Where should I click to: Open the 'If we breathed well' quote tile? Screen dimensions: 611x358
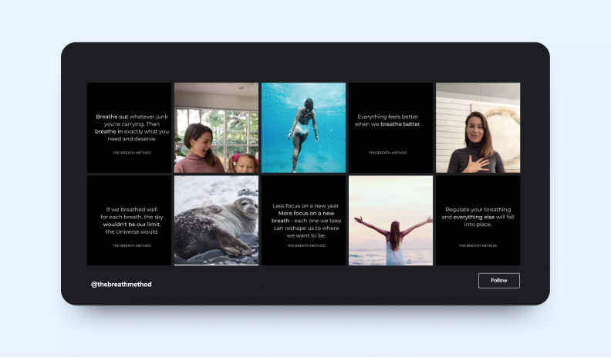click(129, 221)
